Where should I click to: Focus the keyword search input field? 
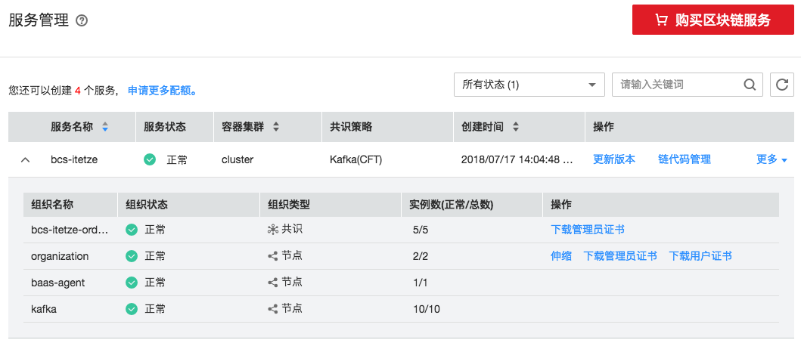tap(677, 85)
